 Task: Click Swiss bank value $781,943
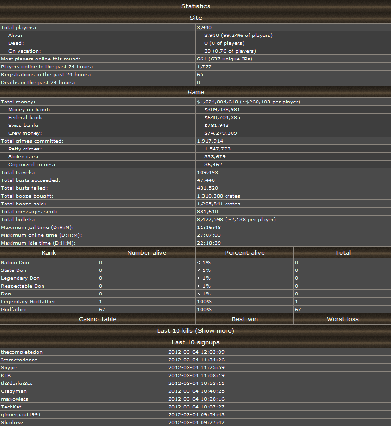click(216, 125)
